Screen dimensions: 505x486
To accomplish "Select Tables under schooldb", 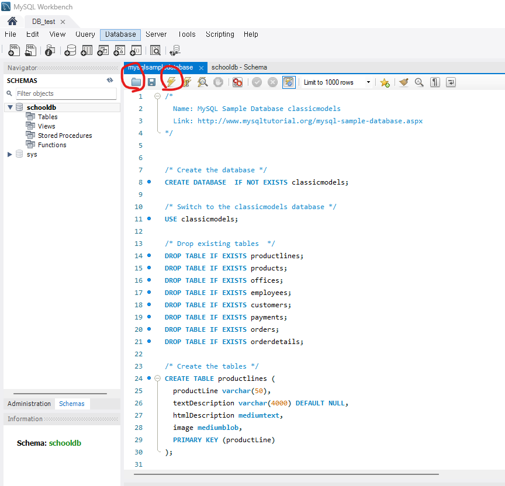I will click(x=48, y=117).
